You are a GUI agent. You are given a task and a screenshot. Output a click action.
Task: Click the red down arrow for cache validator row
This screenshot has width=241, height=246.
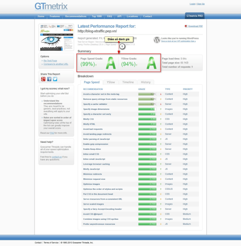coord(161,104)
